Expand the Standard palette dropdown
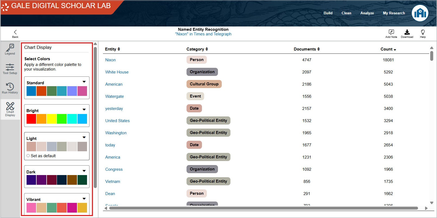Screen dimensions: 437x218 point(84,82)
